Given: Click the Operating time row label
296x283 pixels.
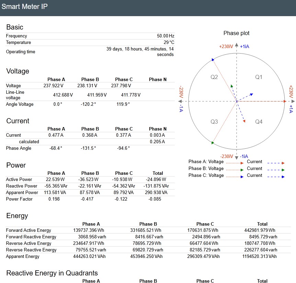Looking at the screenshot, I should click(21, 52).
